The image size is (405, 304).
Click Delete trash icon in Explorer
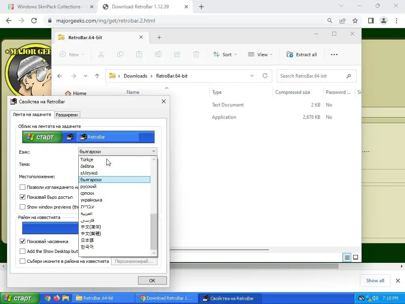[x=196, y=54]
